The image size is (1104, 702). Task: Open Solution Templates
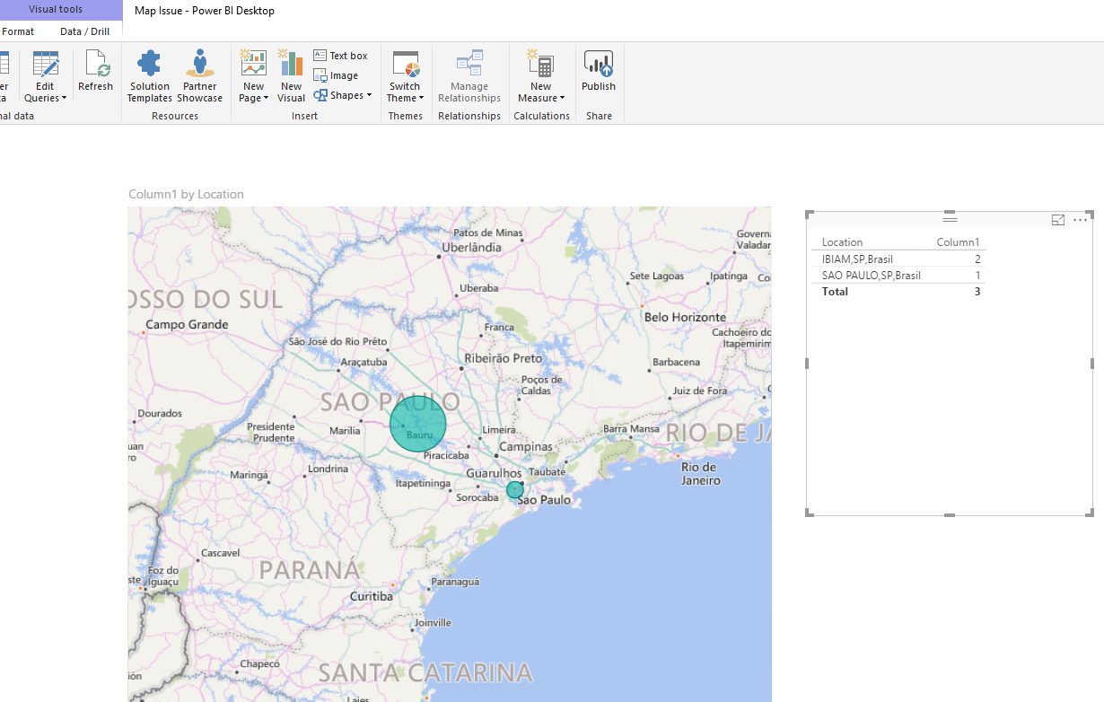(x=149, y=76)
